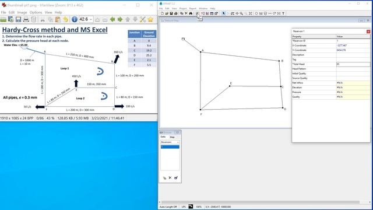
Task: Switch to the Data tab in Browser
Action: [163, 137]
